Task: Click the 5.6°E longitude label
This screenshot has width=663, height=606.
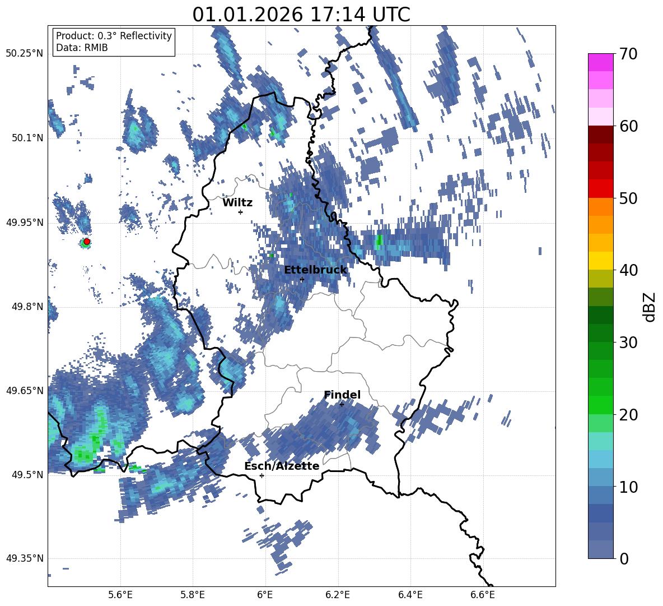Action: (120, 595)
